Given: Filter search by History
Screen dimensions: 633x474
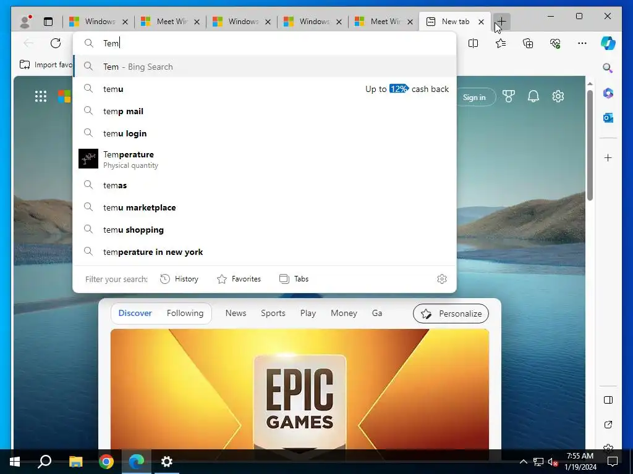Looking at the screenshot, I should [x=179, y=279].
